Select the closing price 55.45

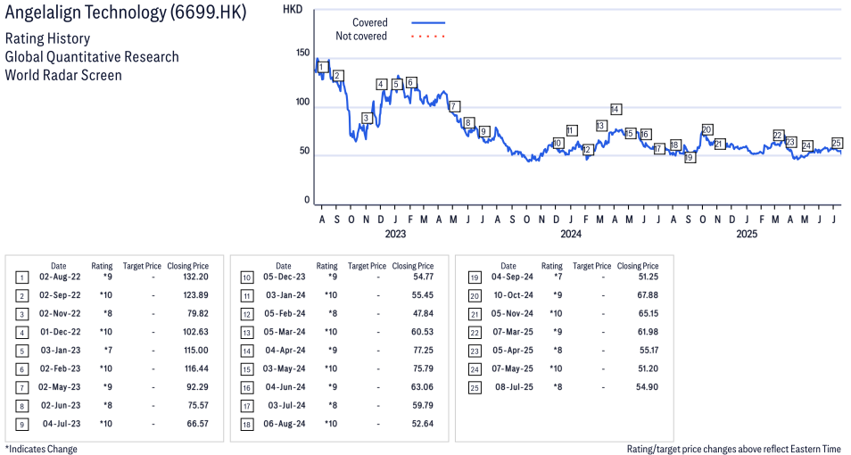click(x=423, y=295)
